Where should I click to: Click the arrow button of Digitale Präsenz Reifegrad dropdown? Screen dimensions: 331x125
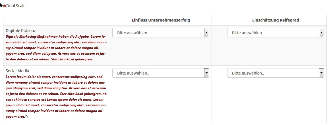321,33
